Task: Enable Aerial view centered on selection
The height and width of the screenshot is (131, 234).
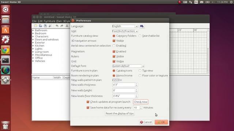Action: 114,45
